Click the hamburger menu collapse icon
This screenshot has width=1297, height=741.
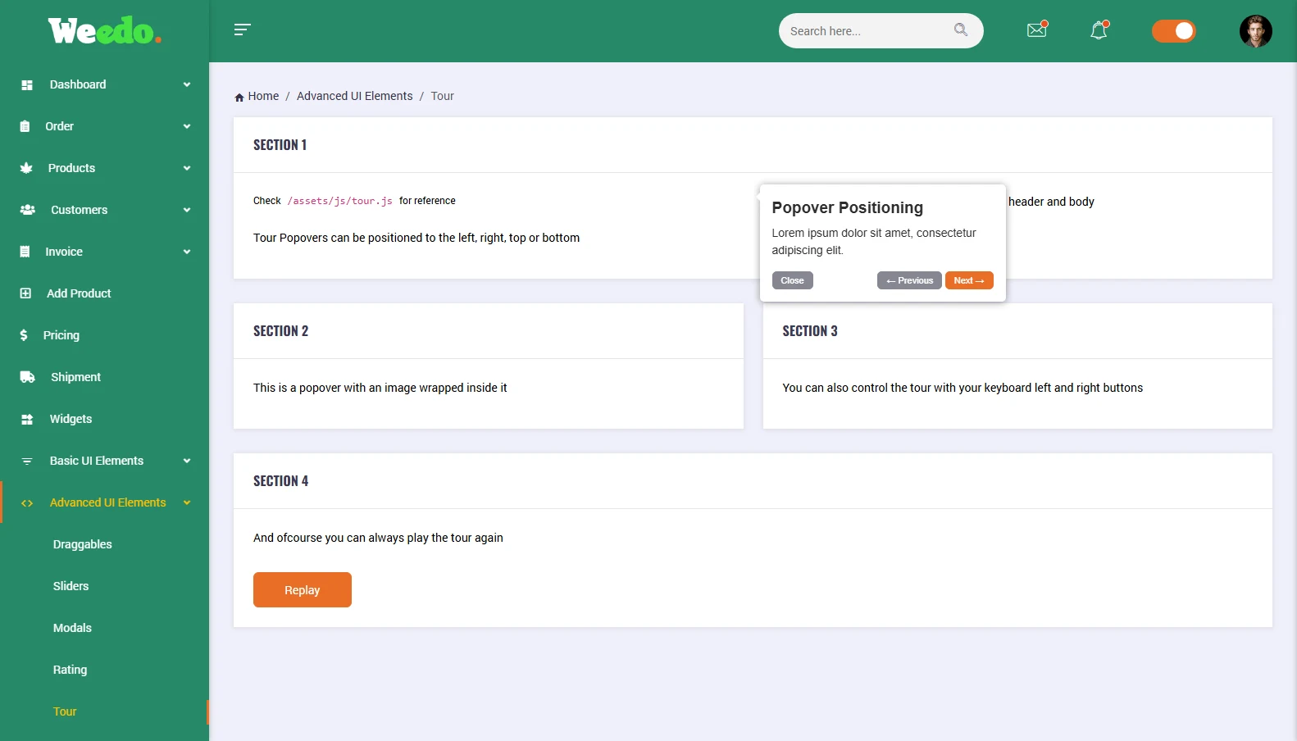point(242,30)
